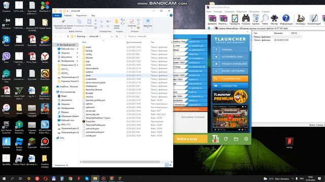This screenshot has height=182, width=325.
Task: Open Explorer address history dropdown arrow
Action: click(x=112, y=36)
